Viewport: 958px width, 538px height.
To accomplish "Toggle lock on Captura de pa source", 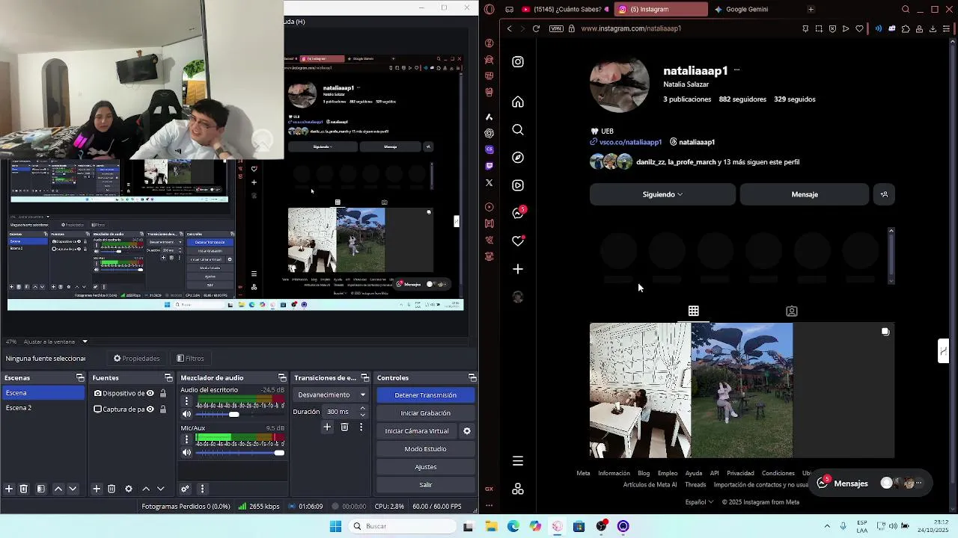I will [x=162, y=409].
